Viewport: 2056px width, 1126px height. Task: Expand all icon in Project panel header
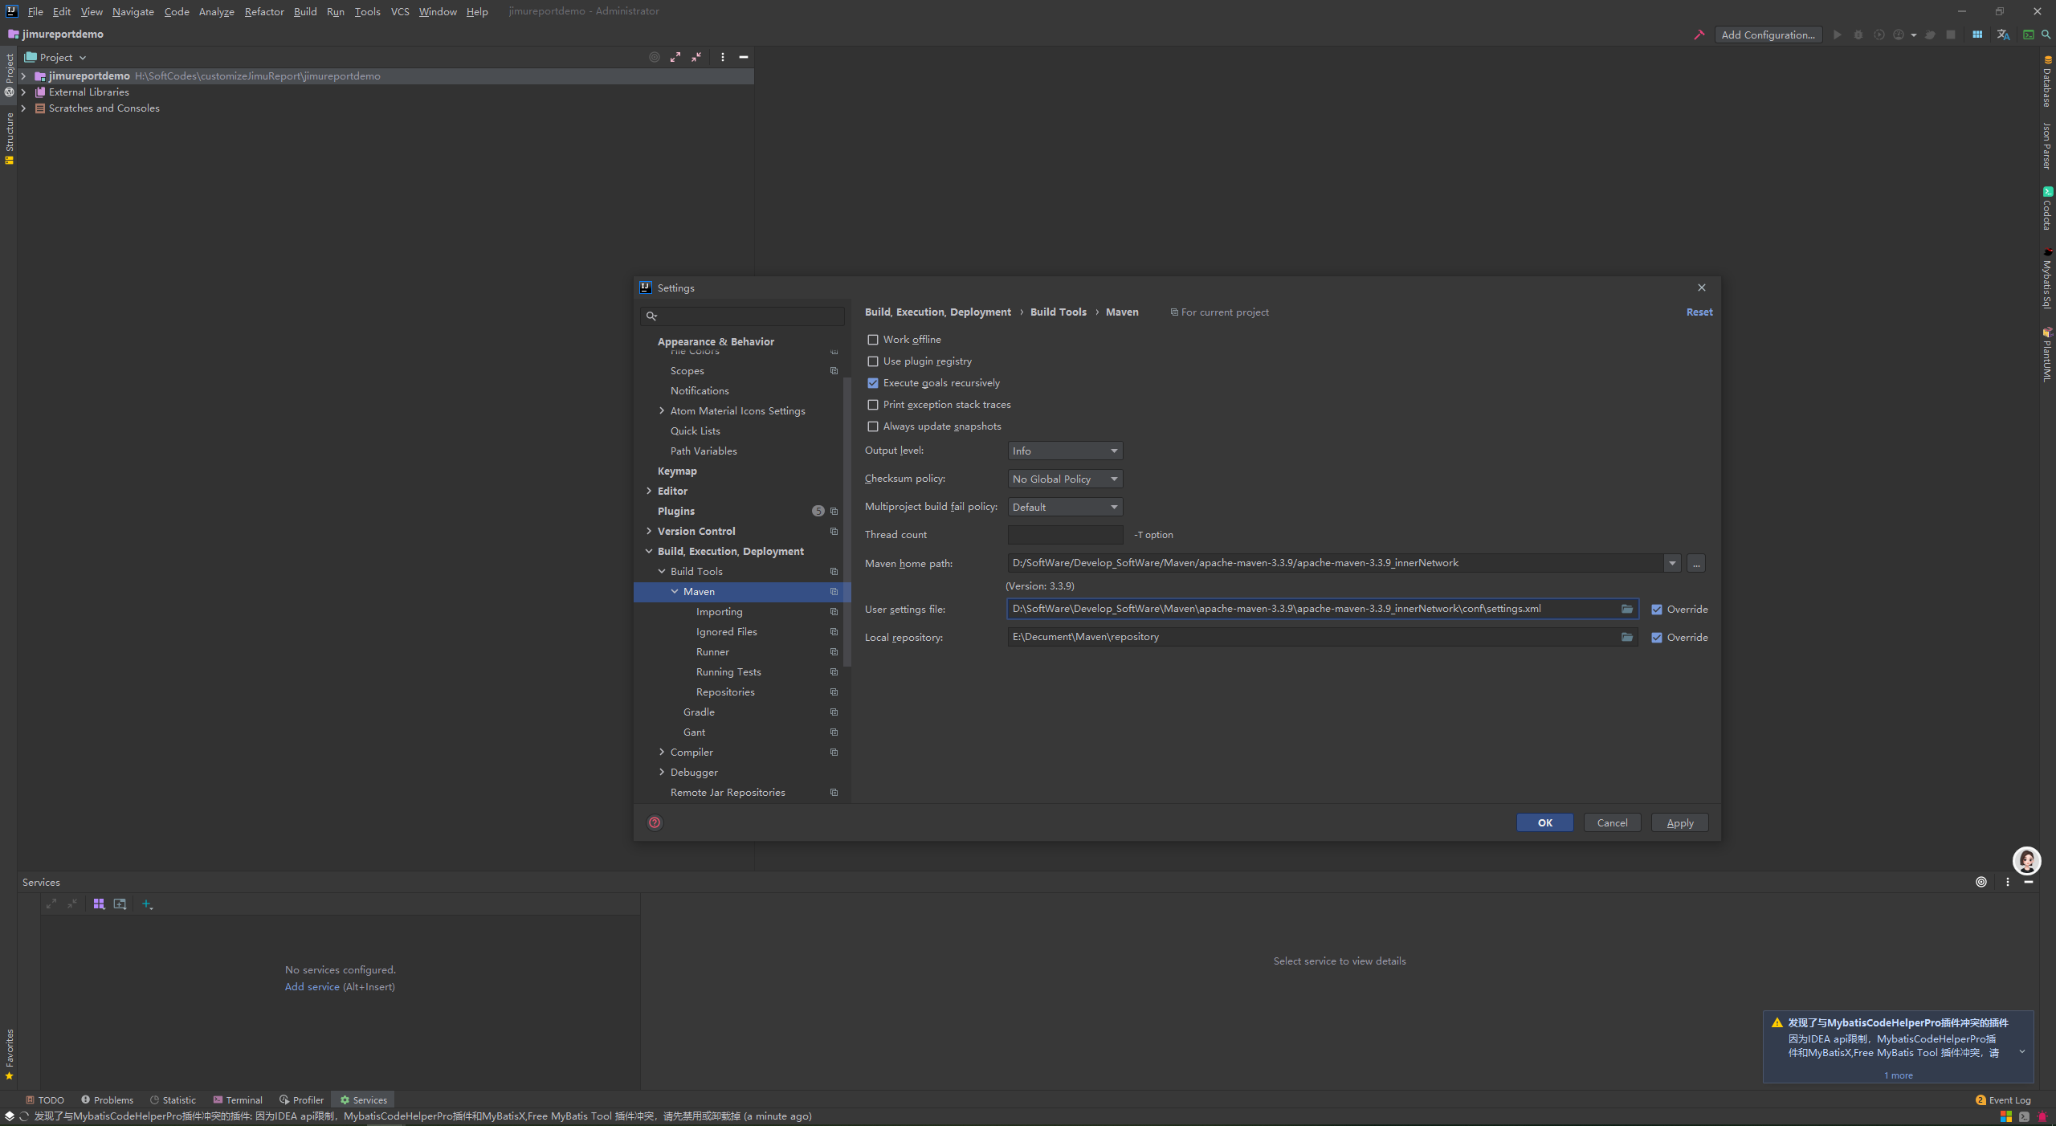675,57
